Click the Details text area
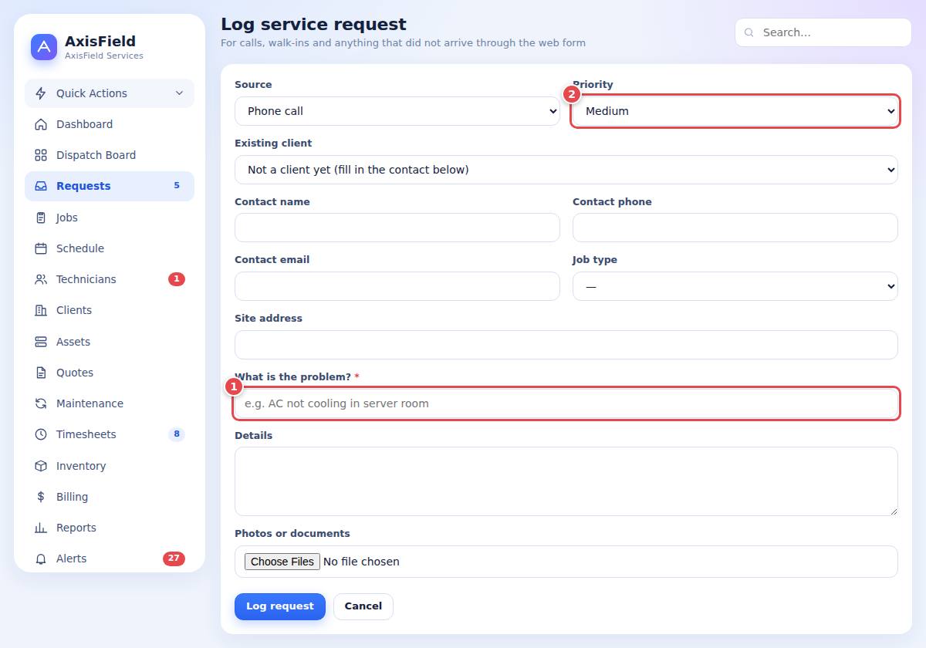The width and height of the screenshot is (926, 648). point(566,481)
